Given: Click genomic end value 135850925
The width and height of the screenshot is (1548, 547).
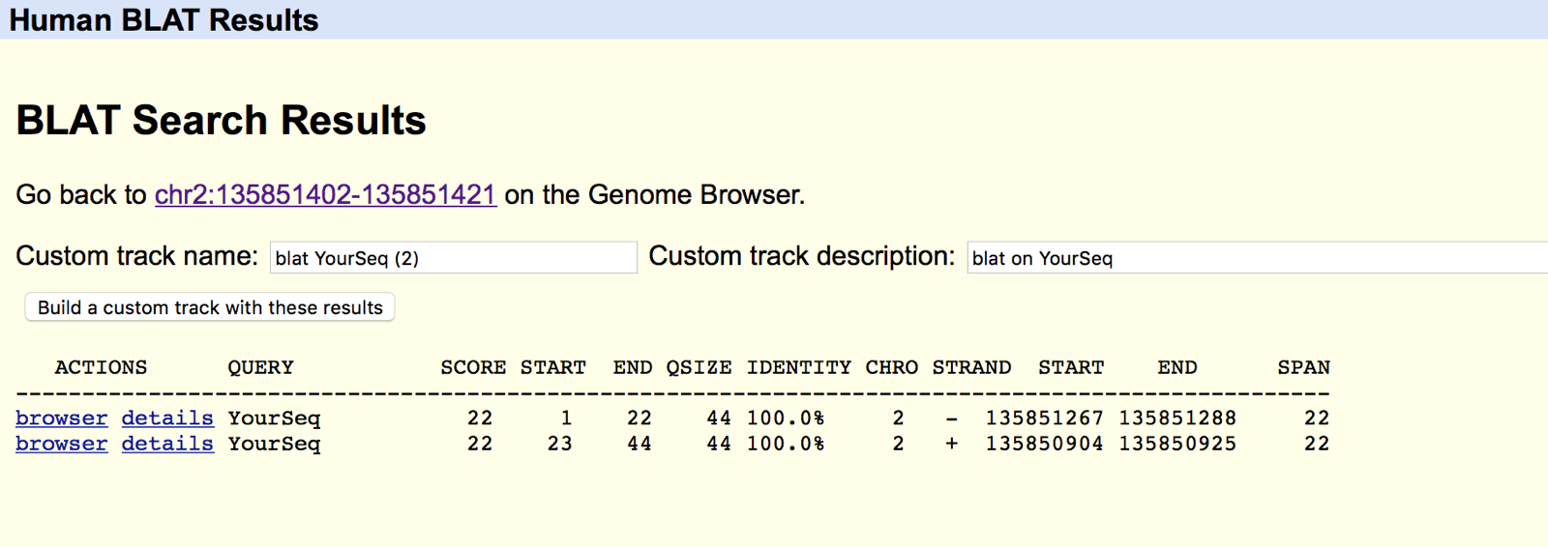Looking at the screenshot, I should pos(1177,444).
